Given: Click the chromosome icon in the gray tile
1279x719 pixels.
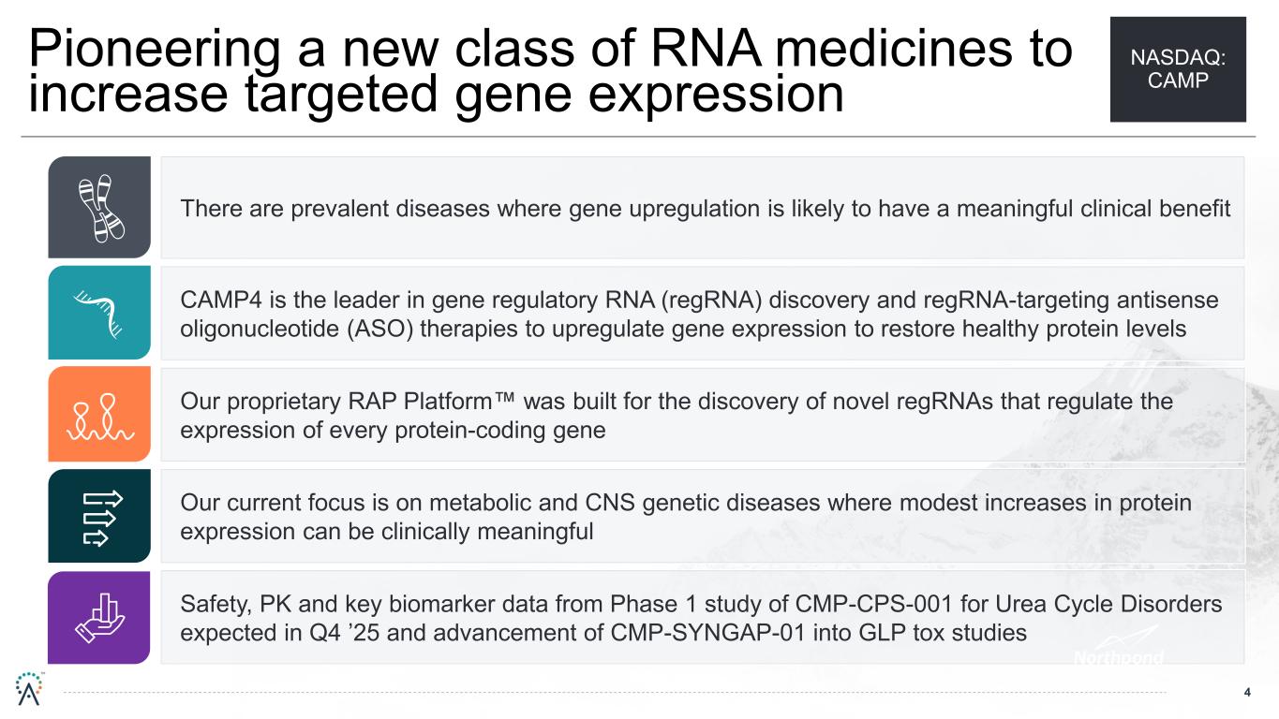Looking at the screenshot, I should pyautogui.click(x=98, y=207).
